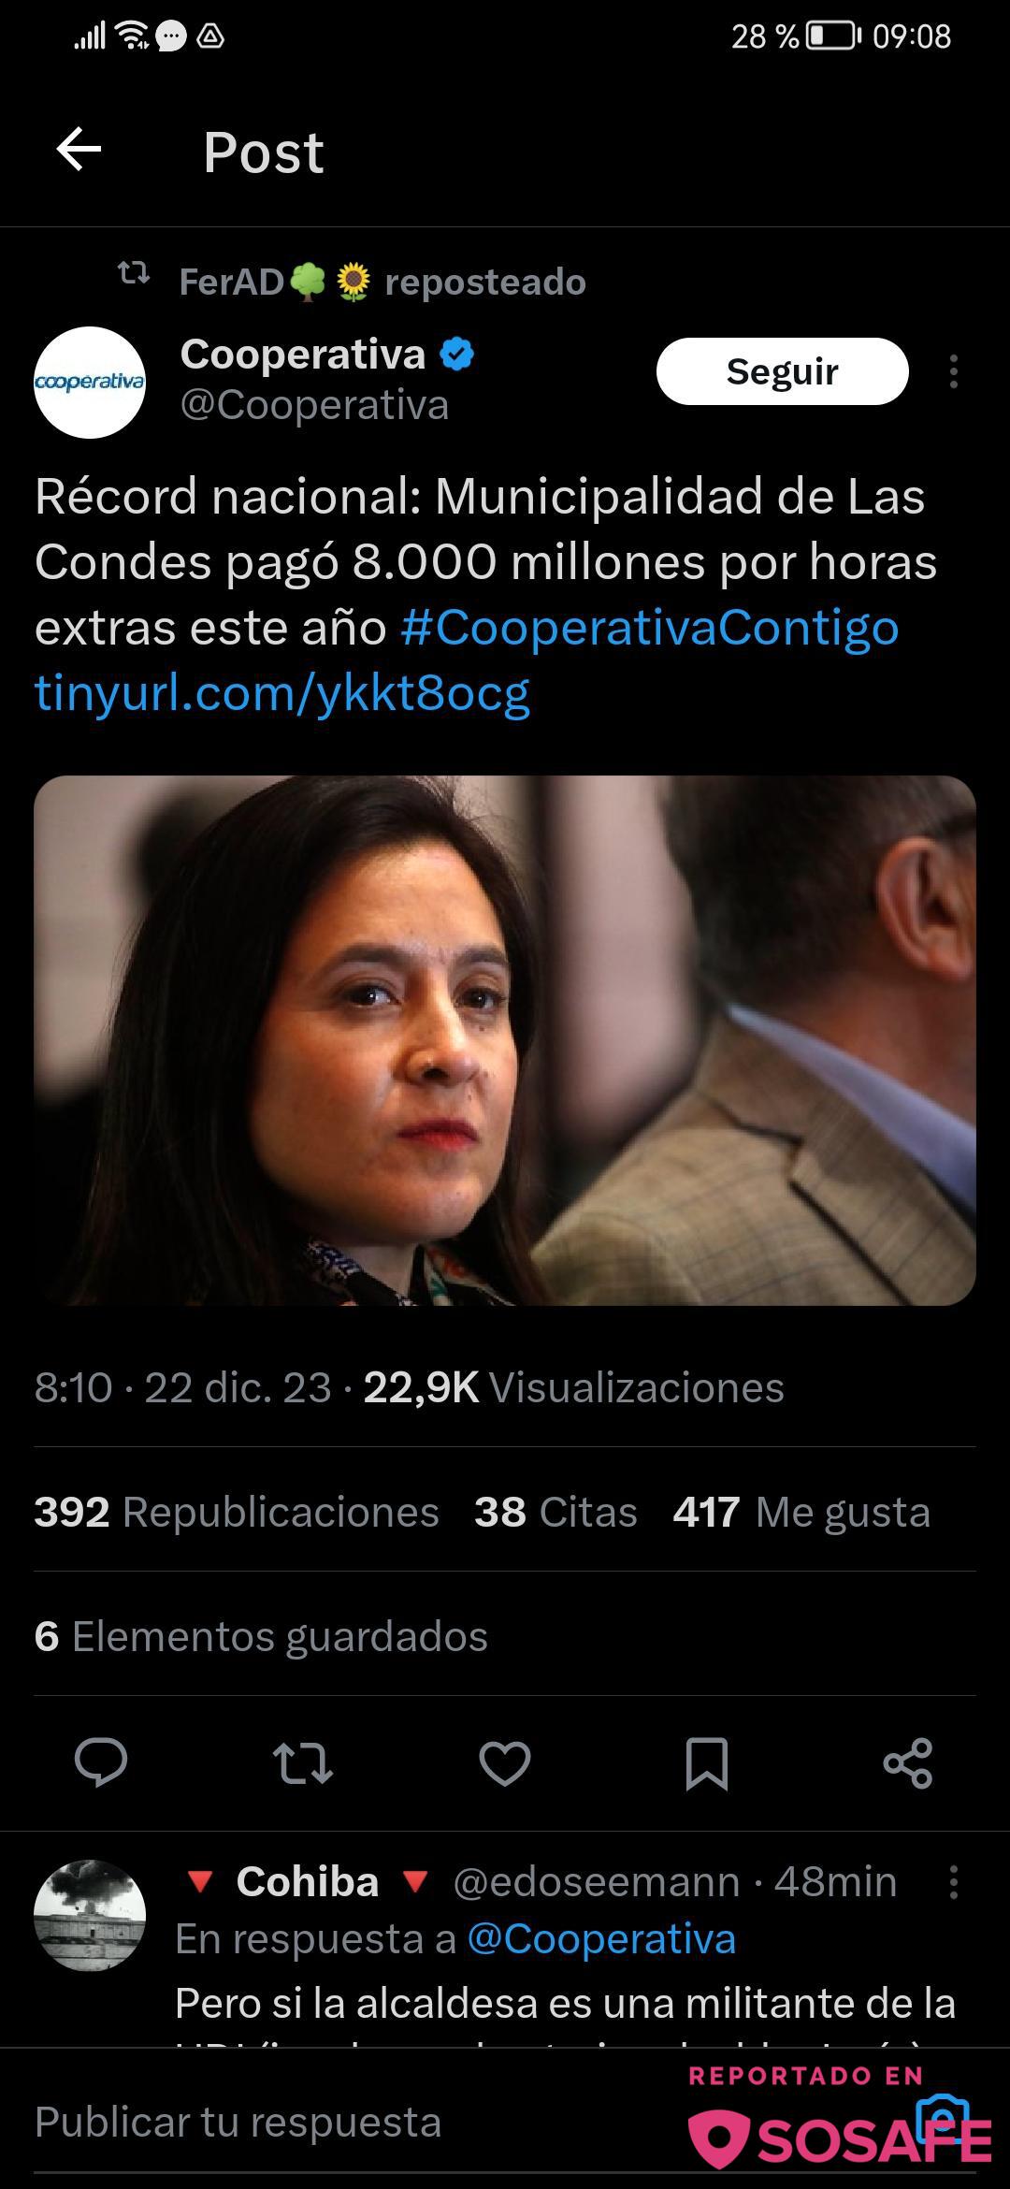Open the #CooperativaContigo hashtag
This screenshot has height=2189, width=1010.
point(650,628)
